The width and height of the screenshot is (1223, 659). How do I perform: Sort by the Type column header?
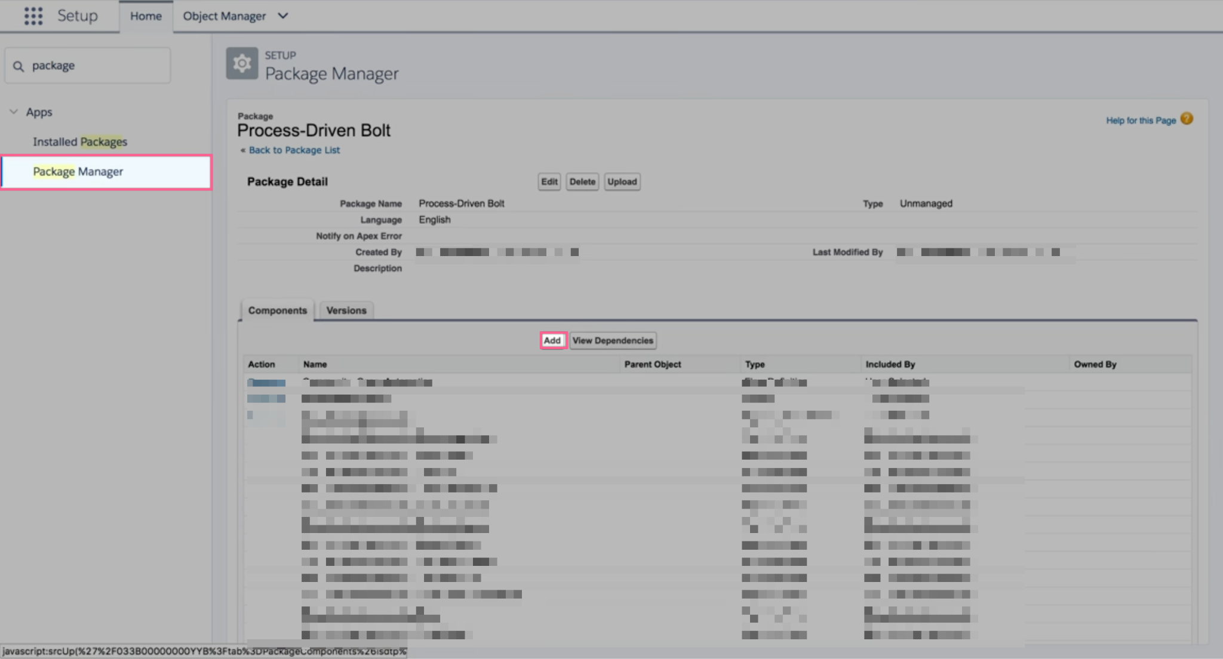tap(755, 364)
